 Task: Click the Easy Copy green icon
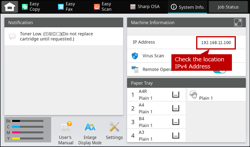25,7
